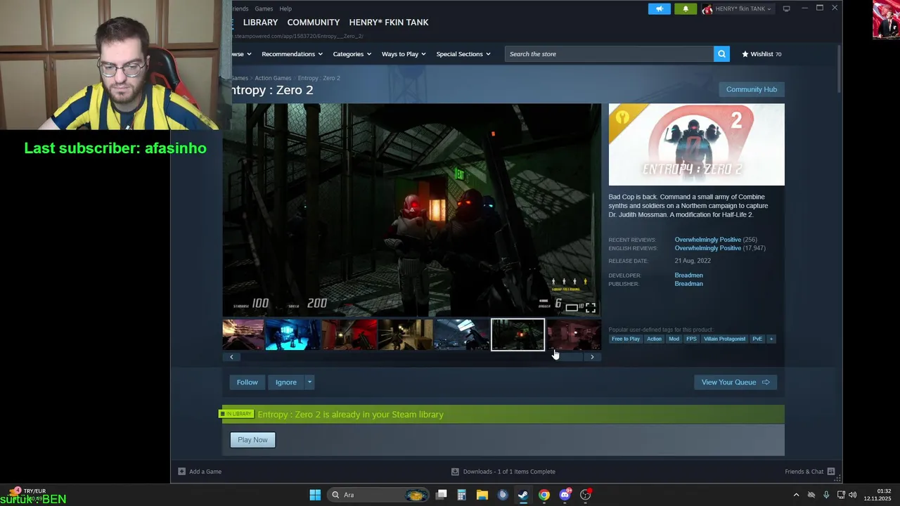
Task: Open Discord from the taskbar
Action: tap(565, 495)
